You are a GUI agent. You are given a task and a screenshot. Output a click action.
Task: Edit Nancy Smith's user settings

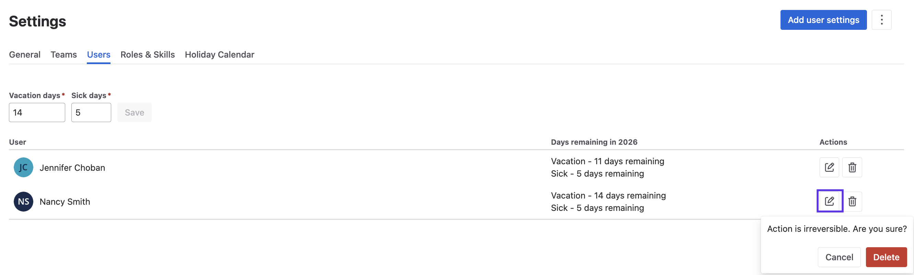(x=829, y=201)
